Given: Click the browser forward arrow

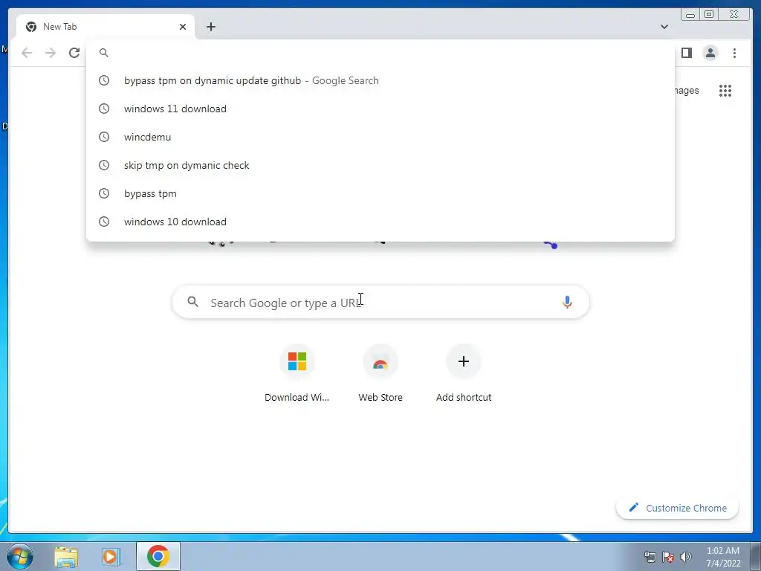Looking at the screenshot, I should pyautogui.click(x=51, y=53).
